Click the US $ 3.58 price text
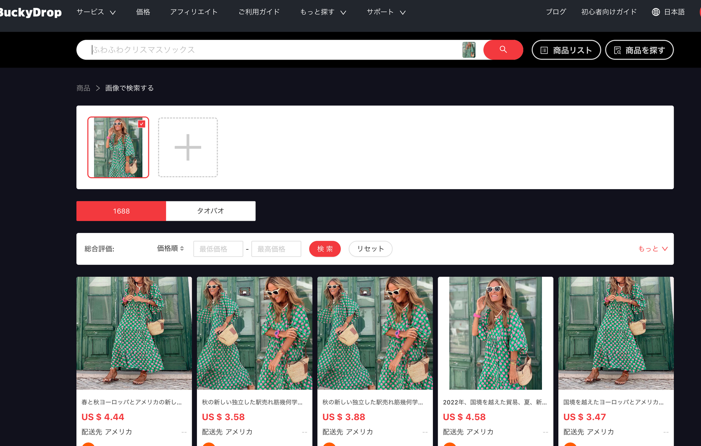The image size is (701, 446). click(x=223, y=417)
